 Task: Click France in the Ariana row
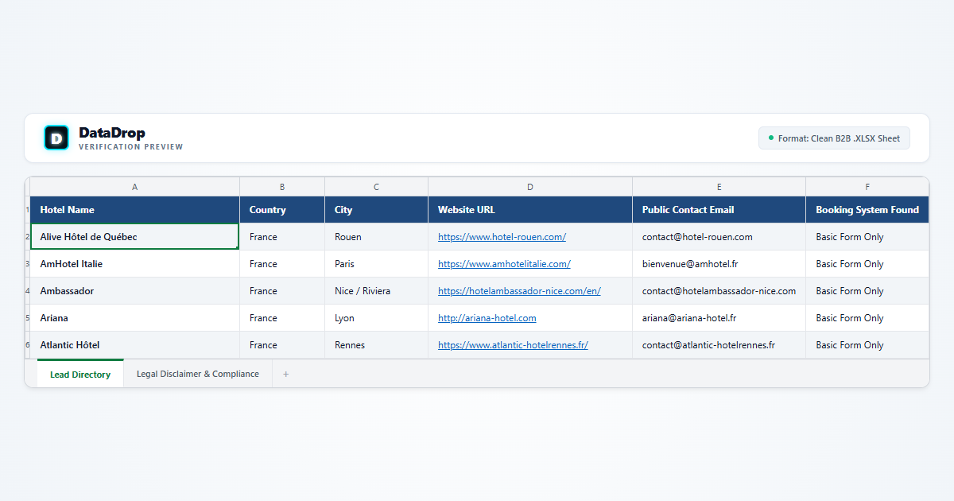pyautogui.click(x=282, y=318)
